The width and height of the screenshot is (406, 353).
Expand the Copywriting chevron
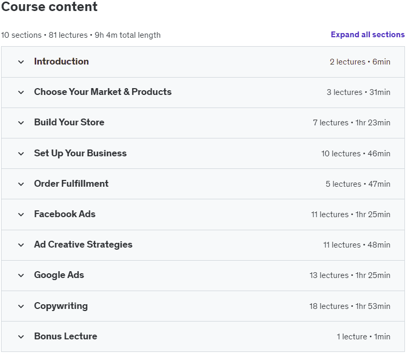click(x=21, y=306)
